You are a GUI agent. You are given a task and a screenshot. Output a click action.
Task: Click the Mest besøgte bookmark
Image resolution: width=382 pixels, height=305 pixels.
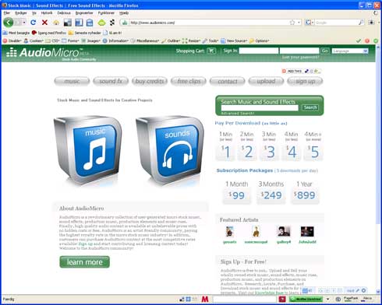point(16,33)
